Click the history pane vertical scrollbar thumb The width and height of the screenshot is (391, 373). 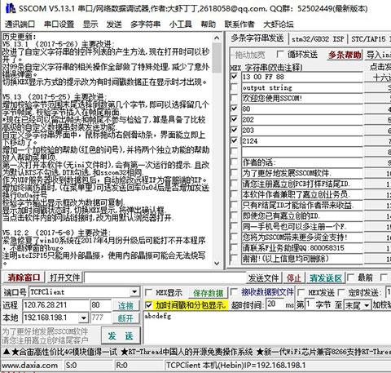[217, 59]
